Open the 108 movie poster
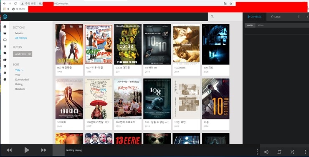This screenshot has height=157, width=309. [x=157, y=99]
